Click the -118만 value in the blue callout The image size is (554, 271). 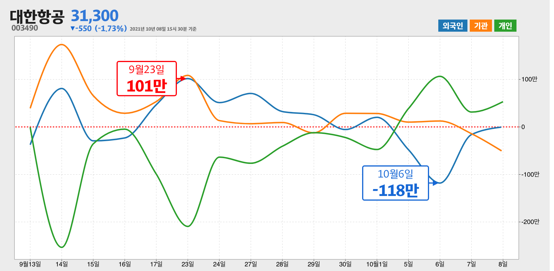pos(396,190)
